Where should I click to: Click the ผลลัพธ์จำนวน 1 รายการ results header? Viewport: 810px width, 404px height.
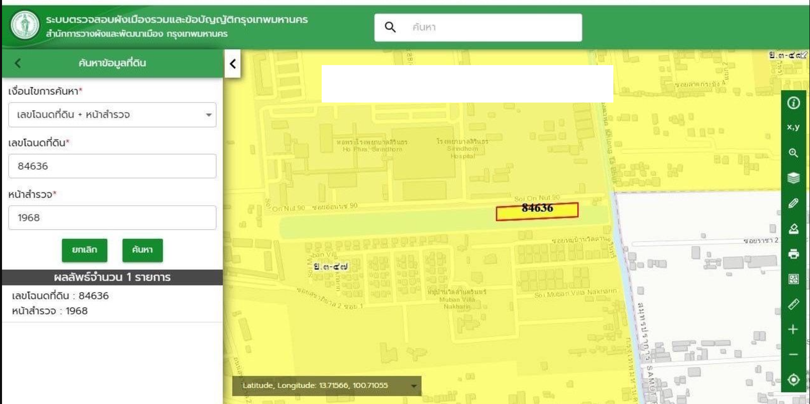click(112, 278)
